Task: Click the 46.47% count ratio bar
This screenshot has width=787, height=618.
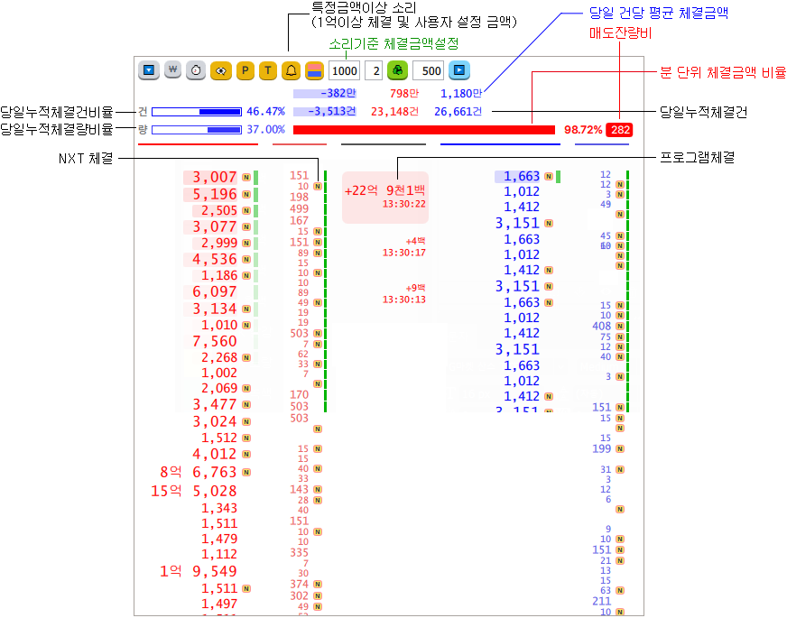Action: [196, 112]
